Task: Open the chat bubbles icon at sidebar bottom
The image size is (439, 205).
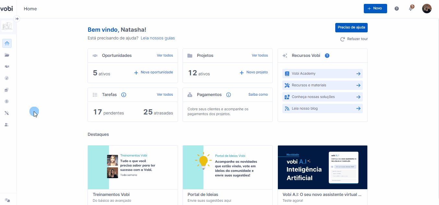Action: (x=7, y=200)
